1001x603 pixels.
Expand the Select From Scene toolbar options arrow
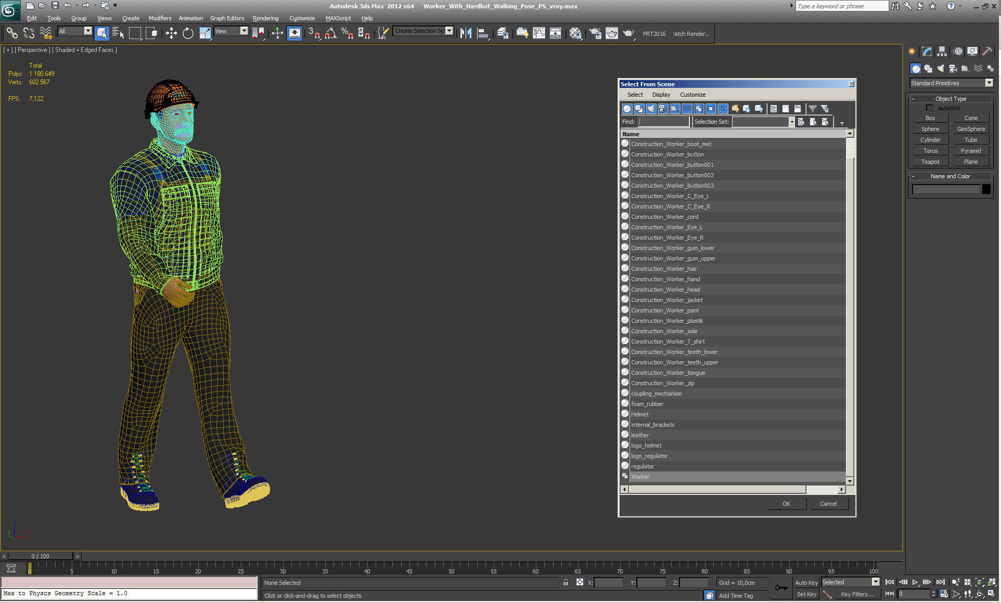point(842,123)
